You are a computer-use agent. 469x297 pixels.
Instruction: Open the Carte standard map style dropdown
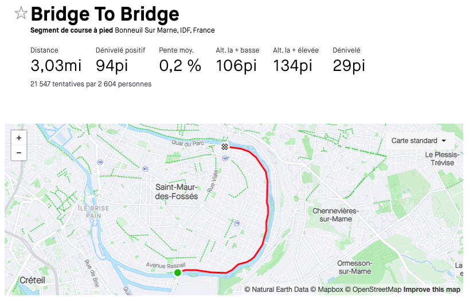(x=419, y=141)
